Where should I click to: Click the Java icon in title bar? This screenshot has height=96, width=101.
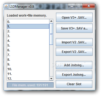6,7
